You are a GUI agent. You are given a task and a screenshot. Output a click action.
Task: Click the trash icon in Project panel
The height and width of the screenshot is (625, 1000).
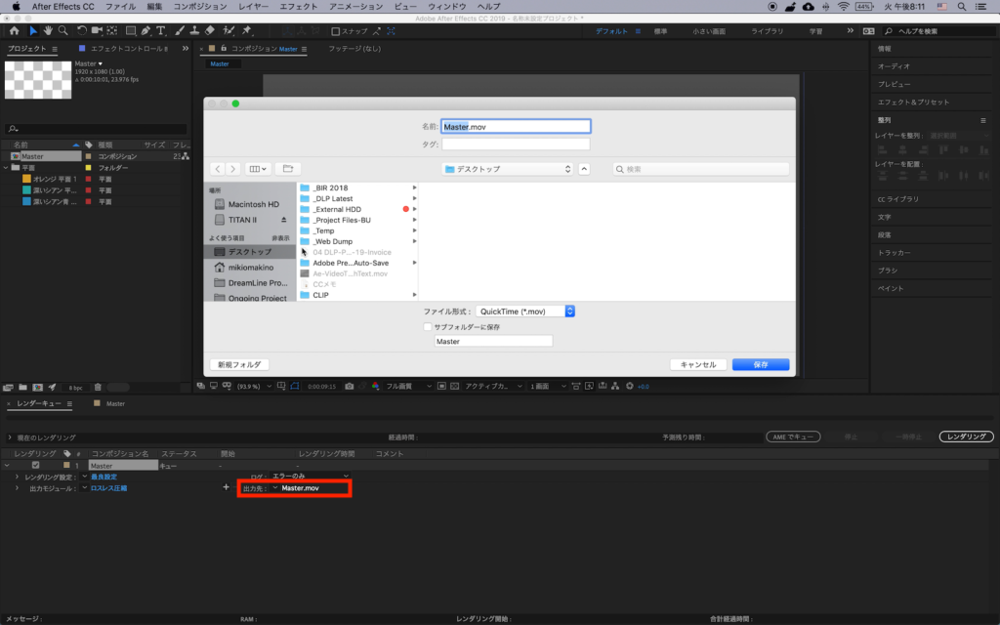coord(98,387)
